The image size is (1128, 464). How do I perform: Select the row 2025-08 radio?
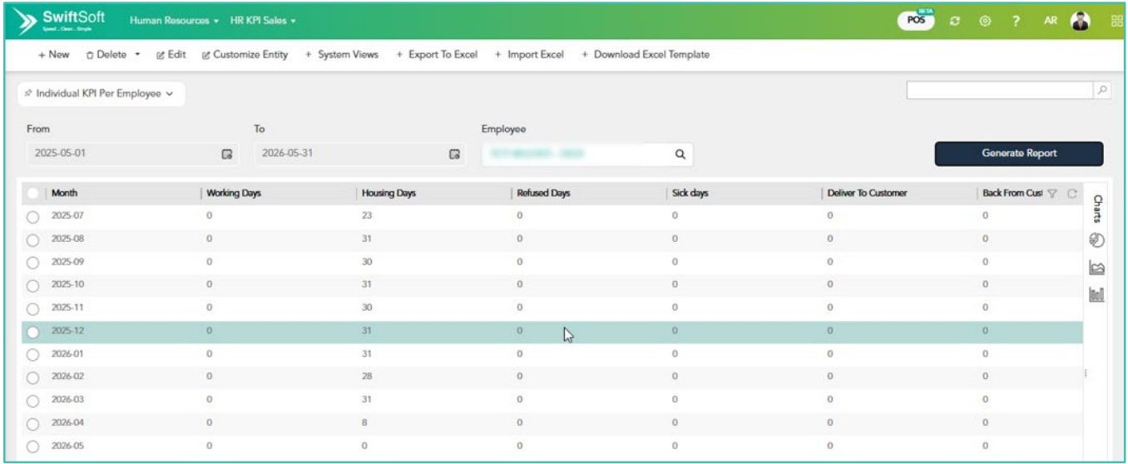pos(33,239)
